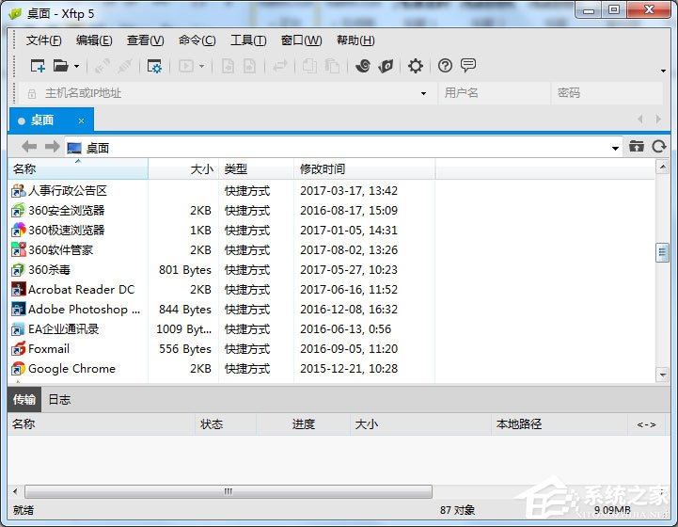This screenshot has height=527, width=678.
Task: Open the dropdown arrow beside Open Session folder
Action: coord(77,67)
